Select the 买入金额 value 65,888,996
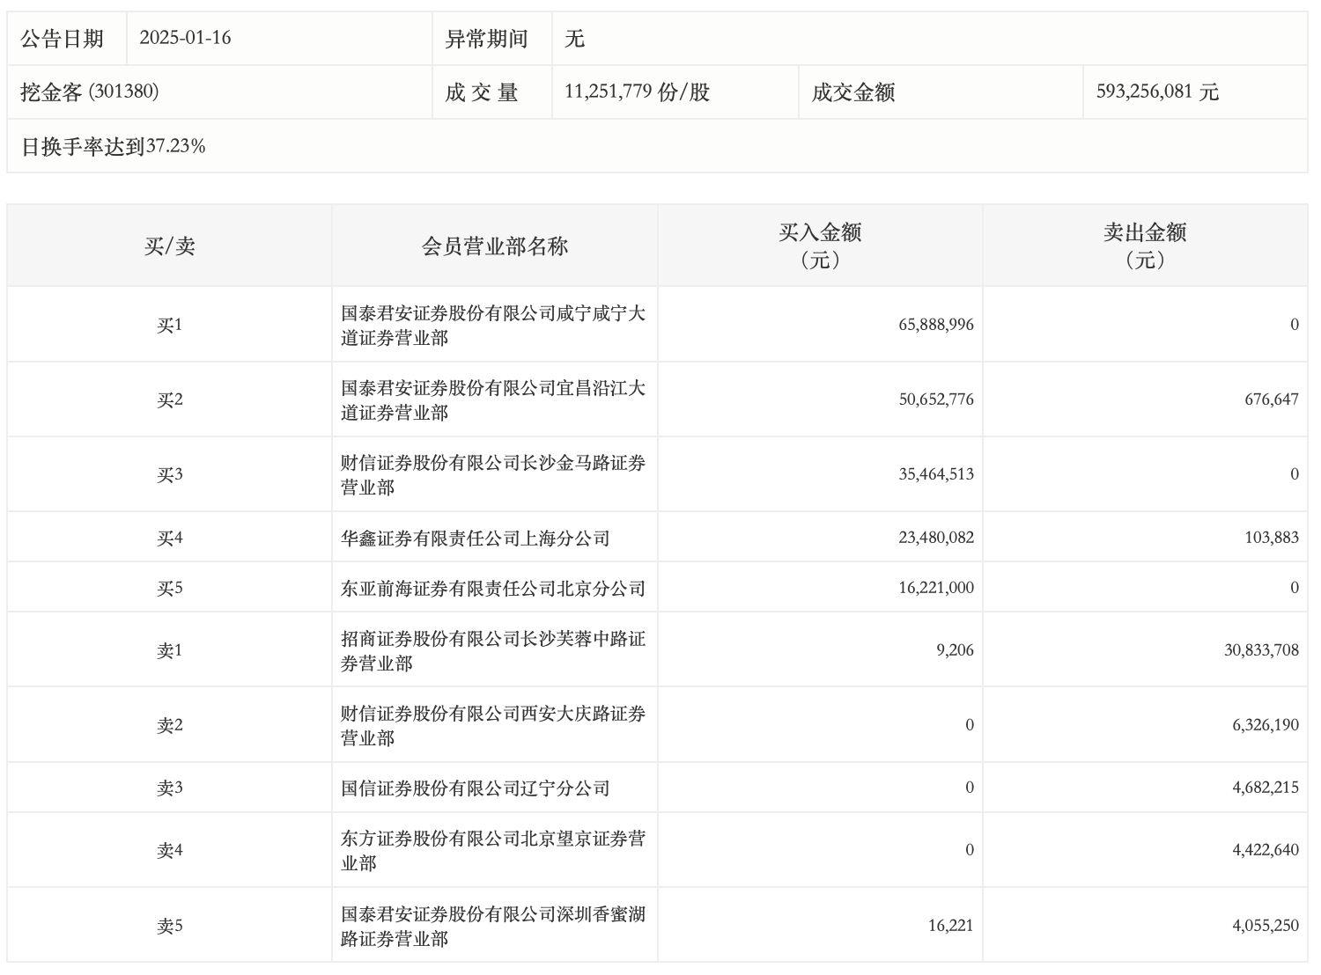1321x975 pixels. (936, 325)
